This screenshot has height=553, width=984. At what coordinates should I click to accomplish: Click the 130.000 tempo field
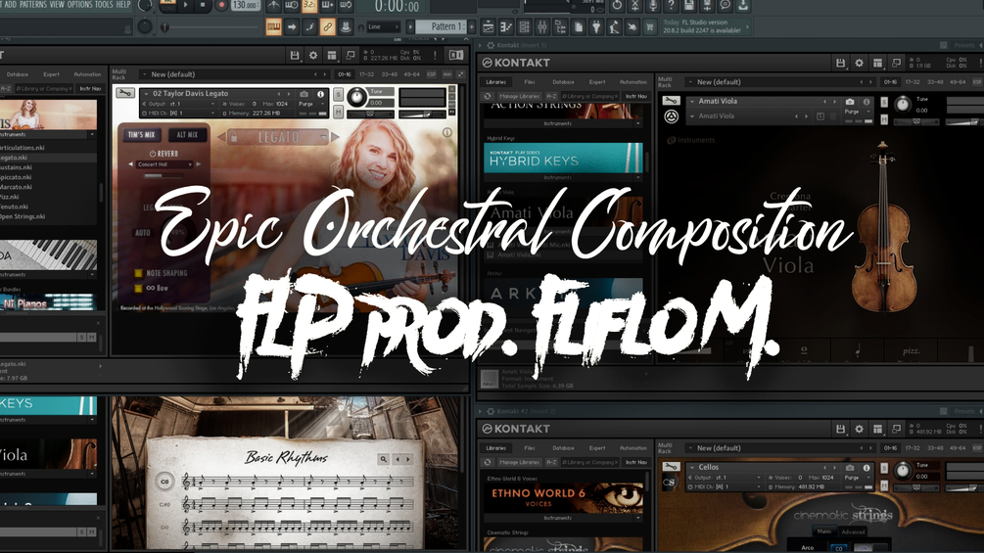click(x=246, y=5)
